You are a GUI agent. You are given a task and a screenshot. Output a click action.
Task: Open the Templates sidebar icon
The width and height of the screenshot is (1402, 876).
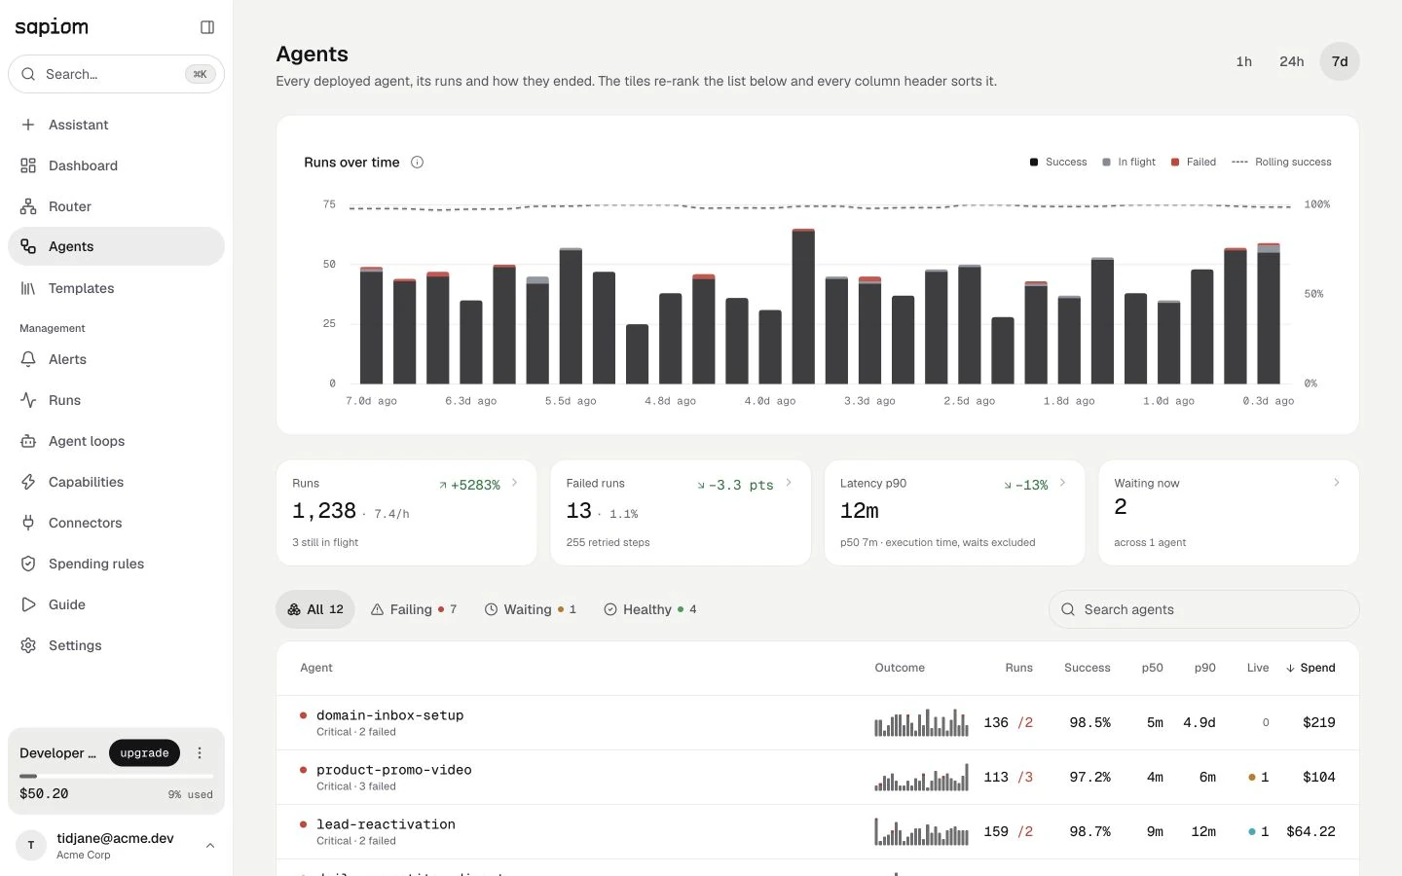coord(28,288)
